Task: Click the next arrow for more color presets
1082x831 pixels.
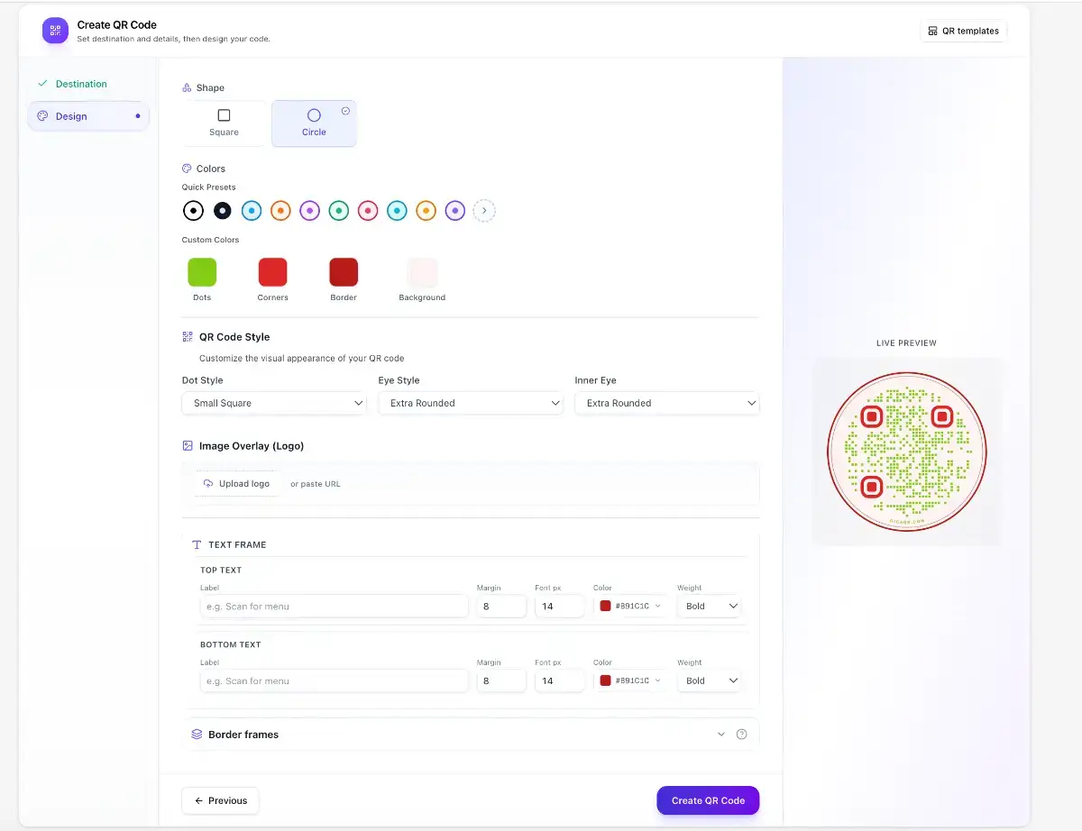Action: (x=484, y=211)
